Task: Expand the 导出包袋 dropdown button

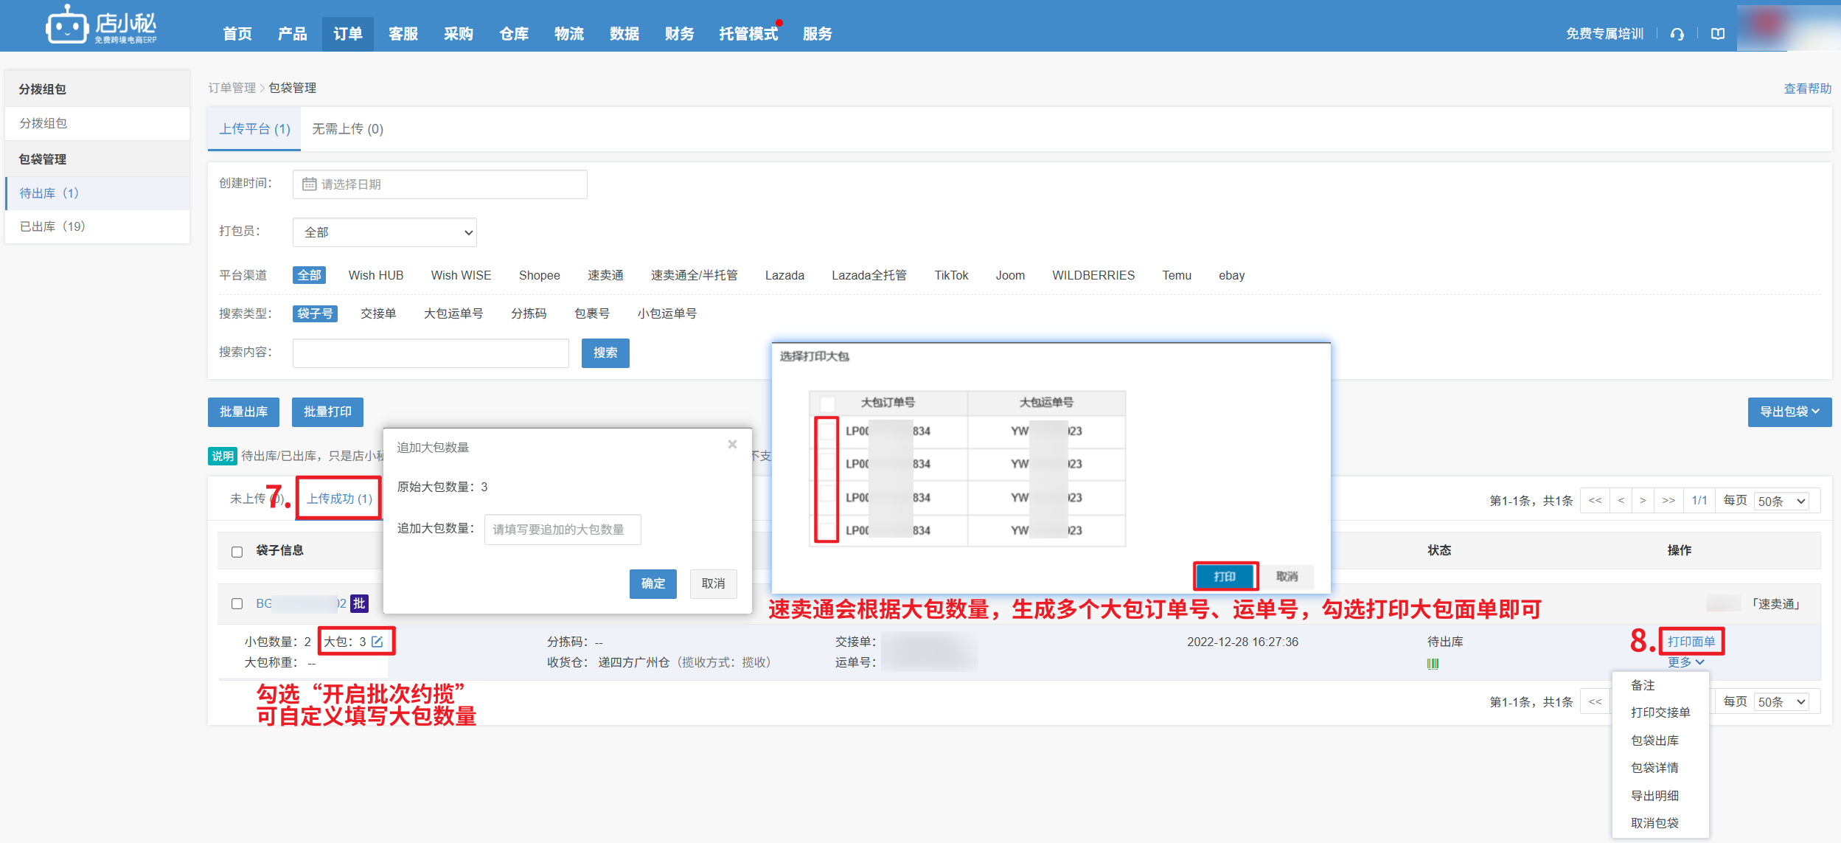Action: (x=1789, y=412)
